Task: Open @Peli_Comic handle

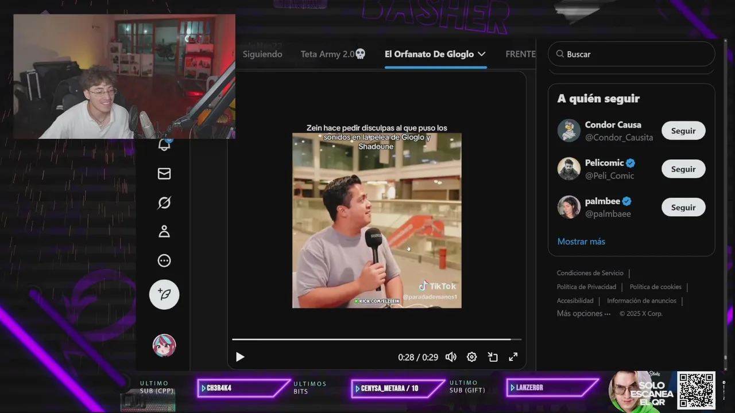Action: click(609, 176)
